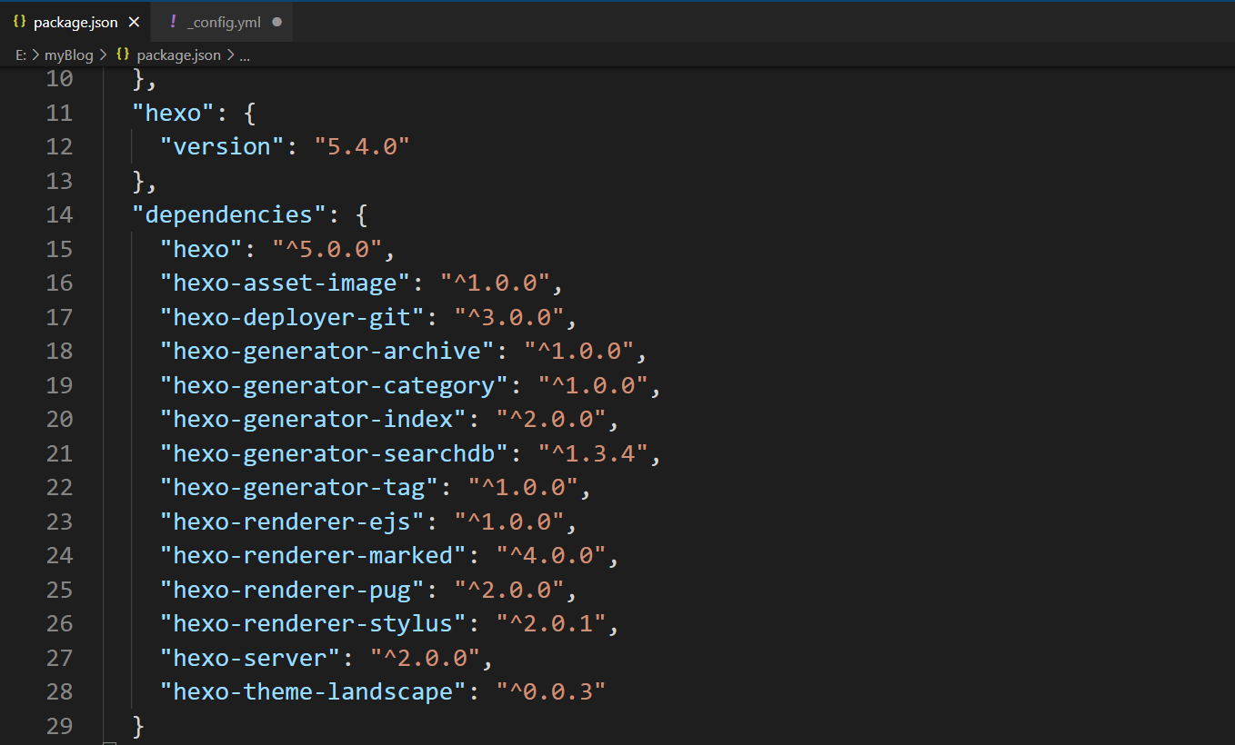
Task: Click the "dependencies" key
Action: pos(229,215)
